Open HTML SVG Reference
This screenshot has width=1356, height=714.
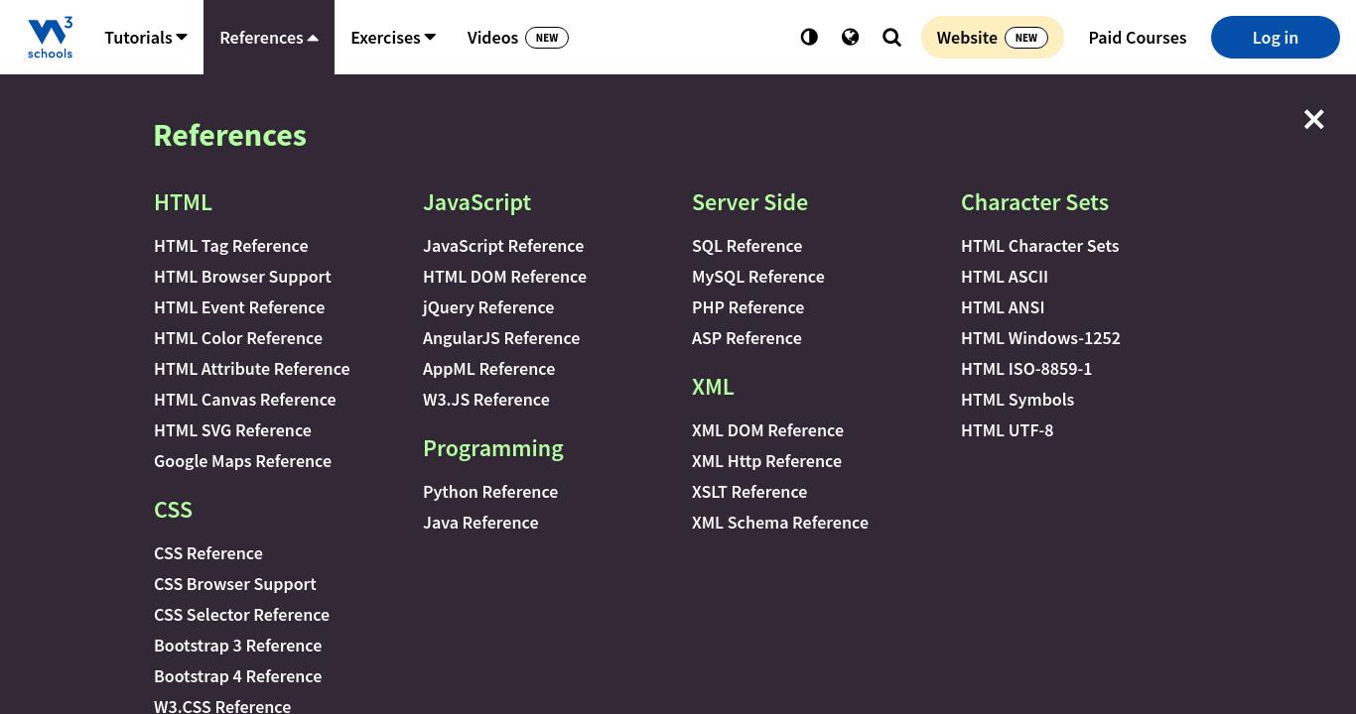(232, 430)
